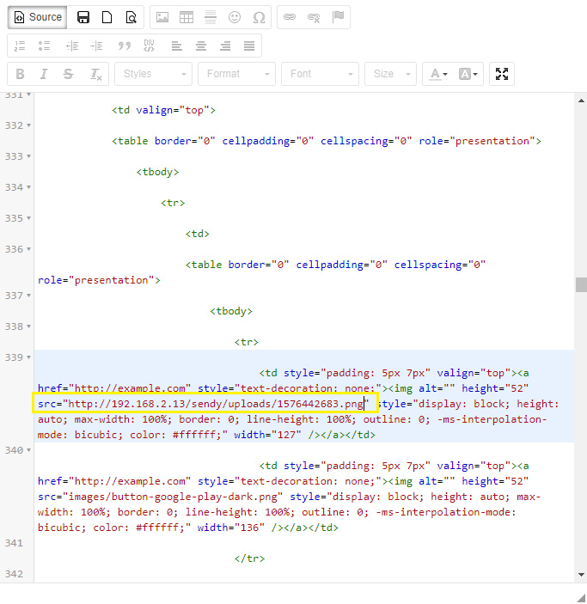The height and width of the screenshot is (604, 587).
Task: Click the Insert Table icon
Action: tap(186, 17)
